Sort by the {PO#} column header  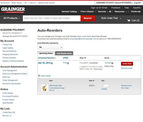(65, 58)
